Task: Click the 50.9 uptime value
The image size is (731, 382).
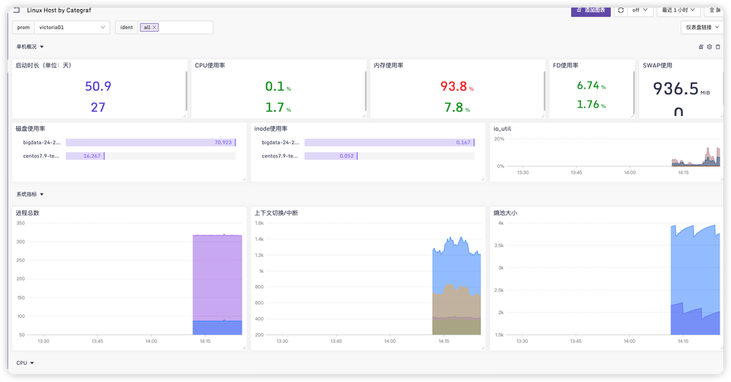Action: (98, 86)
